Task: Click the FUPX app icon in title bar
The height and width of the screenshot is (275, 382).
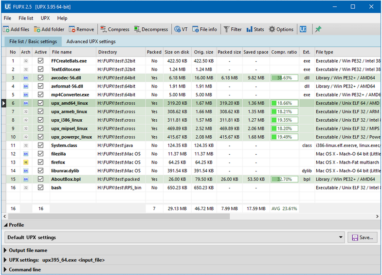Action: tap(8, 7)
